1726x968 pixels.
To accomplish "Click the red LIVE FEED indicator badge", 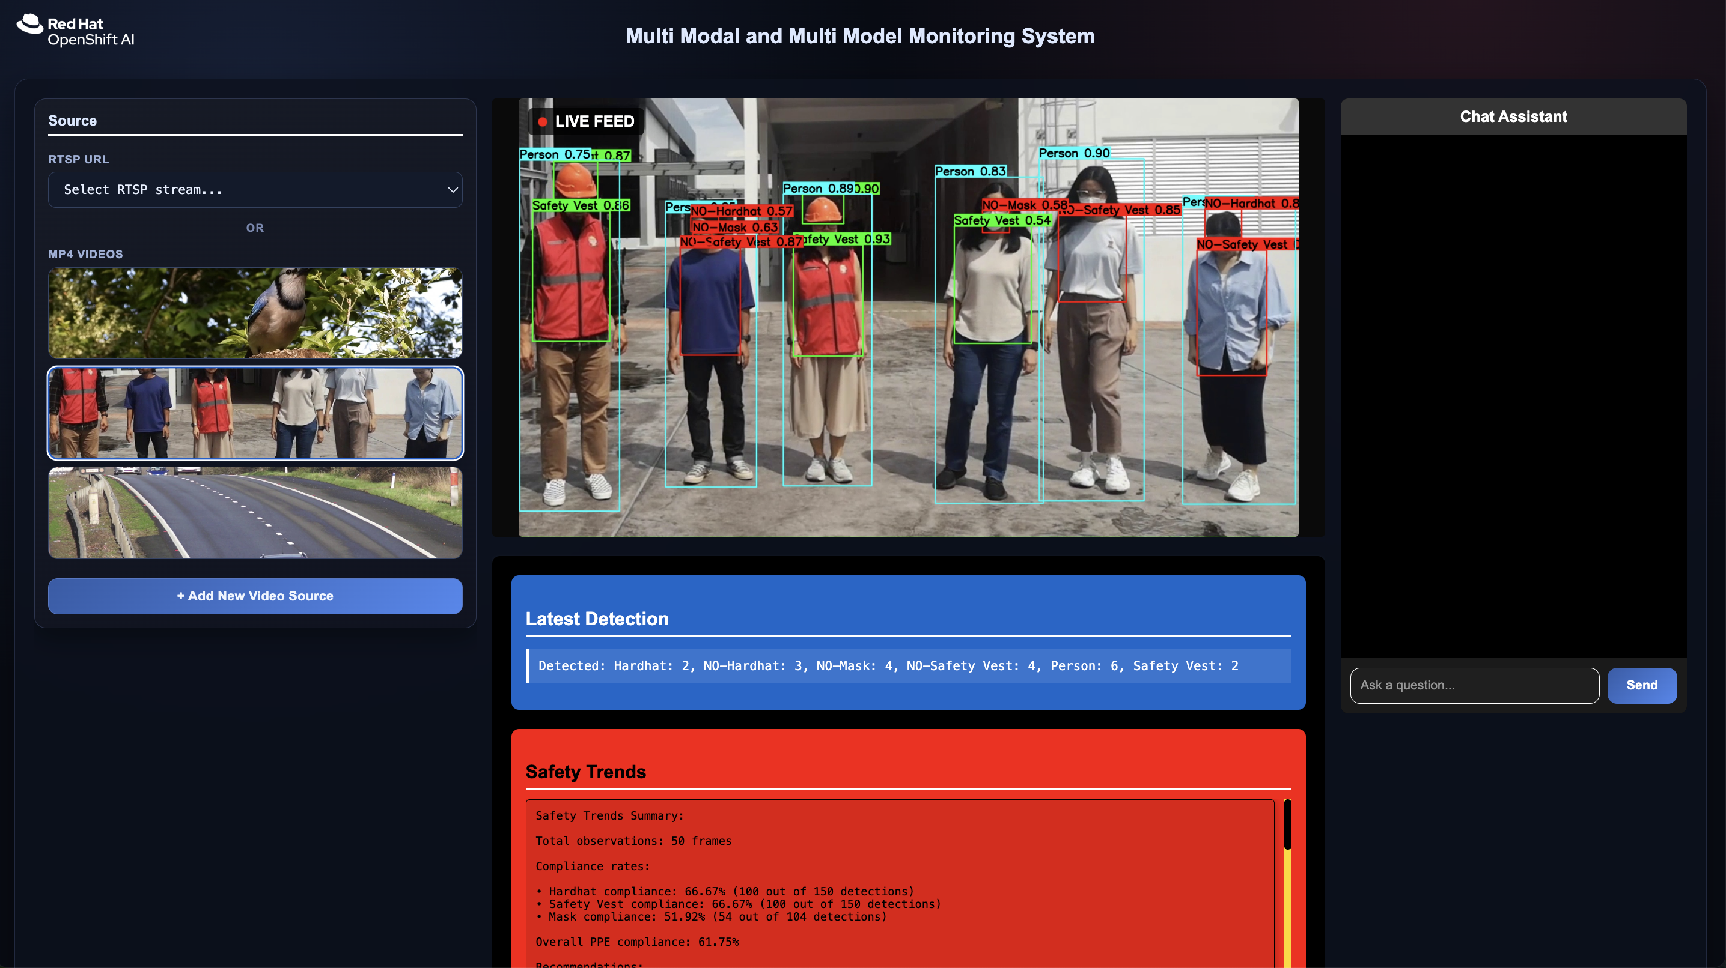I will click(587, 121).
